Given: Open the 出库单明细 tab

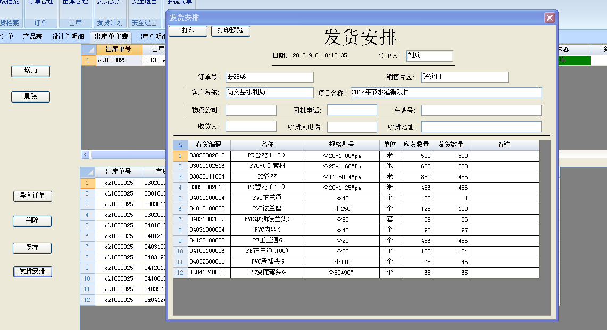Looking at the screenshot, I should pyautogui.click(x=150, y=37).
